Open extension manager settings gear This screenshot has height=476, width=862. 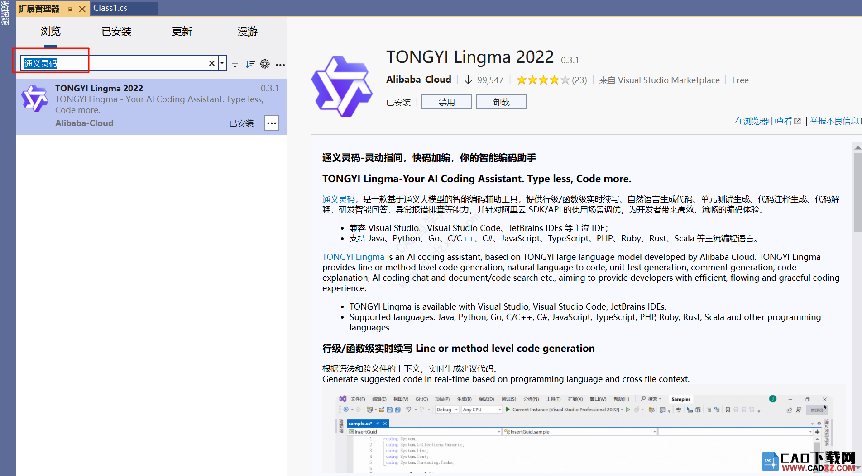[x=265, y=64]
